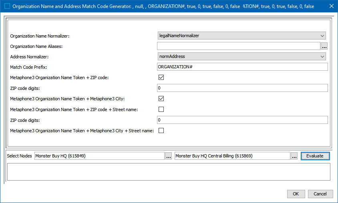Open the Address Normalizer dropdown
The width and height of the screenshot is (338, 203).
(x=242, y=57)
